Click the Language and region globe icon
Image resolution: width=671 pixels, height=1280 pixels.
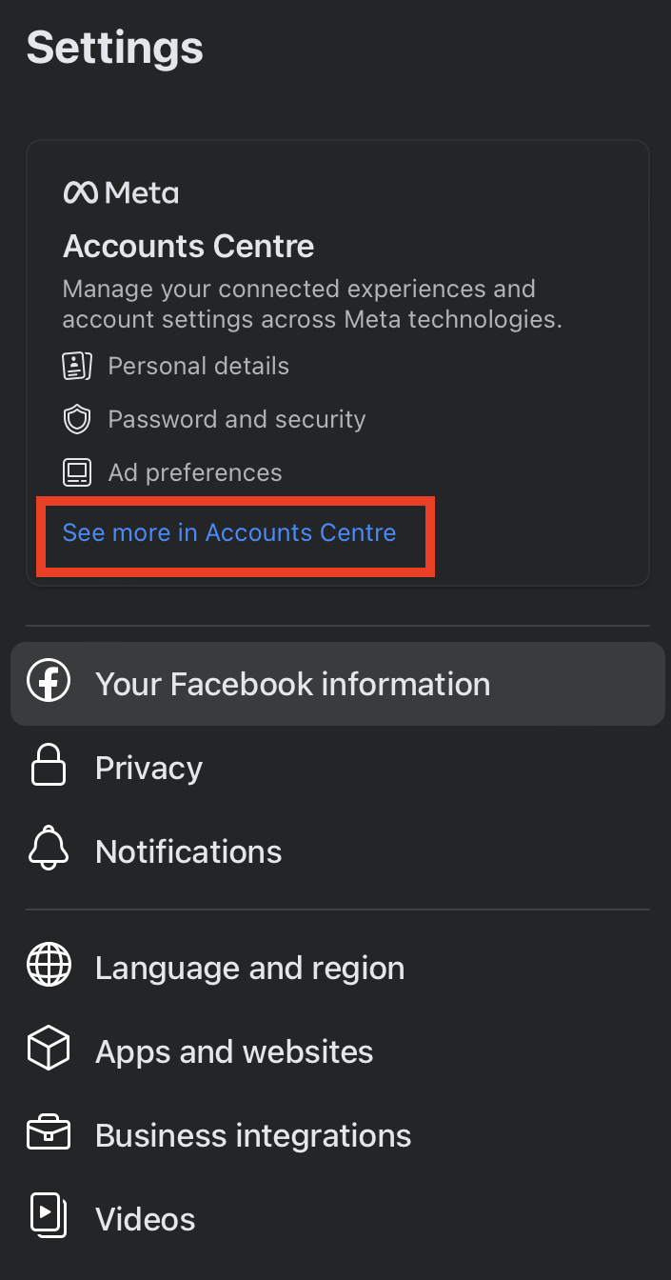point(49,968)
